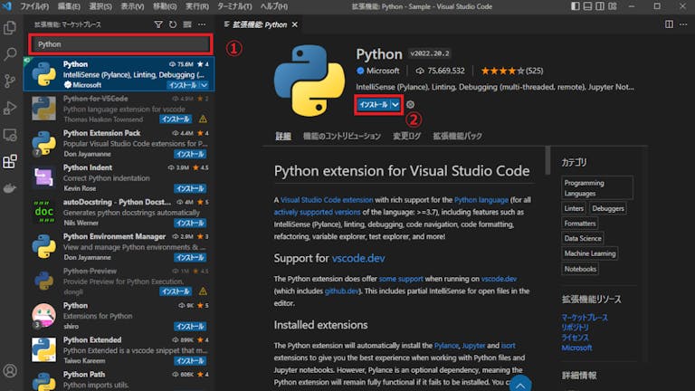Viewport: 695px width, 391px height.
Task: Open the 編集(E) menu
Action: pos(69,6)
